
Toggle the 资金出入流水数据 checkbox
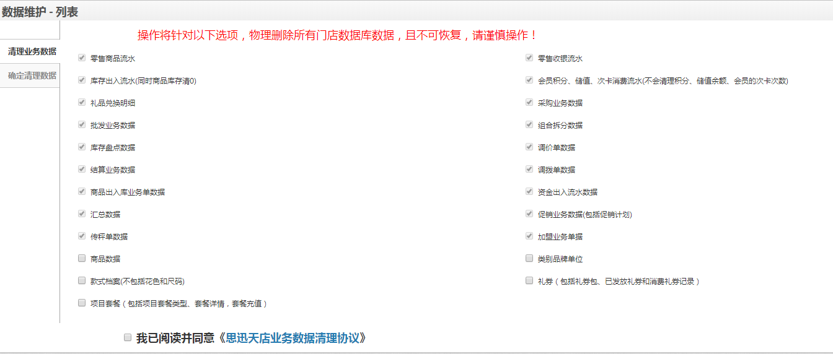529,191
